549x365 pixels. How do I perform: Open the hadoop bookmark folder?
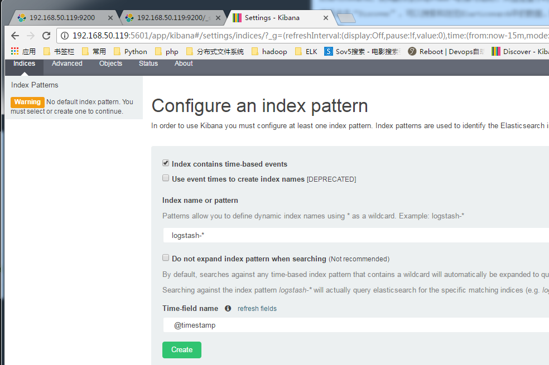click(269, 51)
